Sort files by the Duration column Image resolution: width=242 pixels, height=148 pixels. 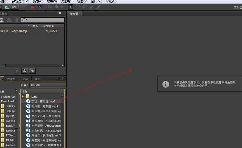pos(49,26)
